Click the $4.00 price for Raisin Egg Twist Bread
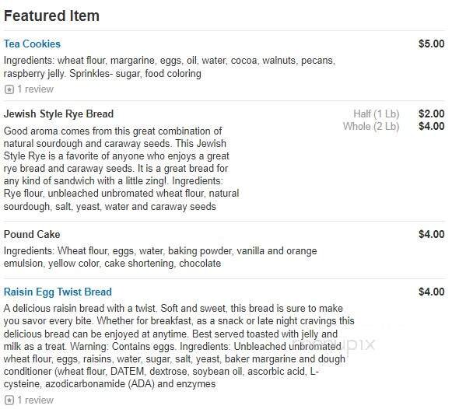Viewport: 473px width, 409px height. pos(431,292)
